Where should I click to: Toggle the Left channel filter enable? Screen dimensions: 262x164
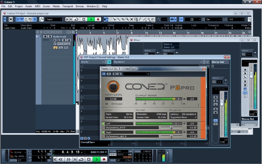point(103,123)
